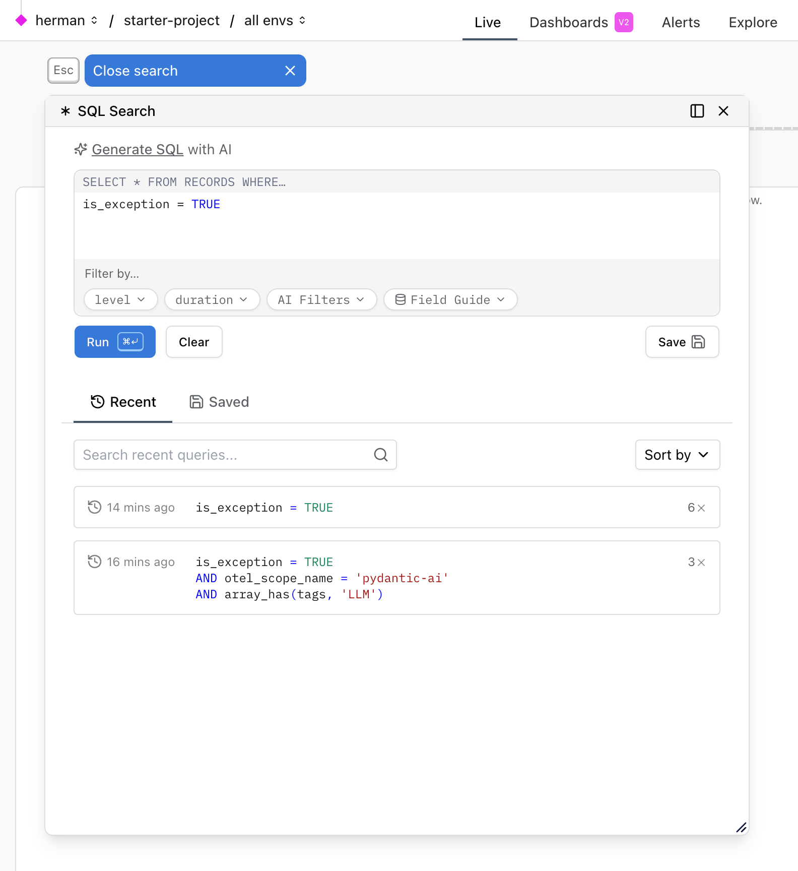This screenshot has width=798, height=871.
Task: Open the AI Filters dropdown
Action: [x=321, y=300]
